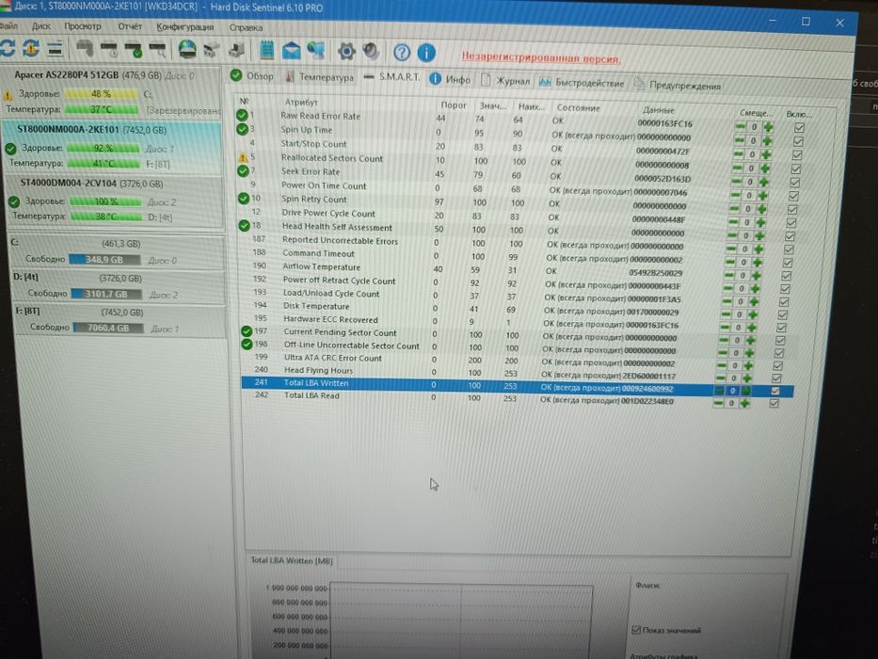Open the notepad toolbar icon
This screenshot has height=659, width=878.
pos(266,51)
